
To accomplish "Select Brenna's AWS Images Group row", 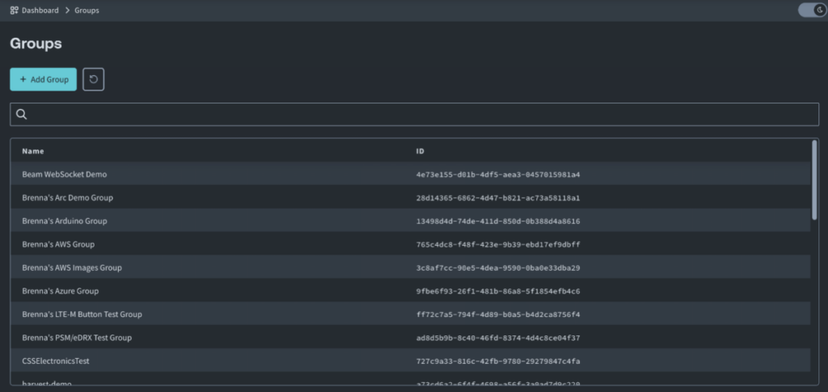I will coord(72,268).
